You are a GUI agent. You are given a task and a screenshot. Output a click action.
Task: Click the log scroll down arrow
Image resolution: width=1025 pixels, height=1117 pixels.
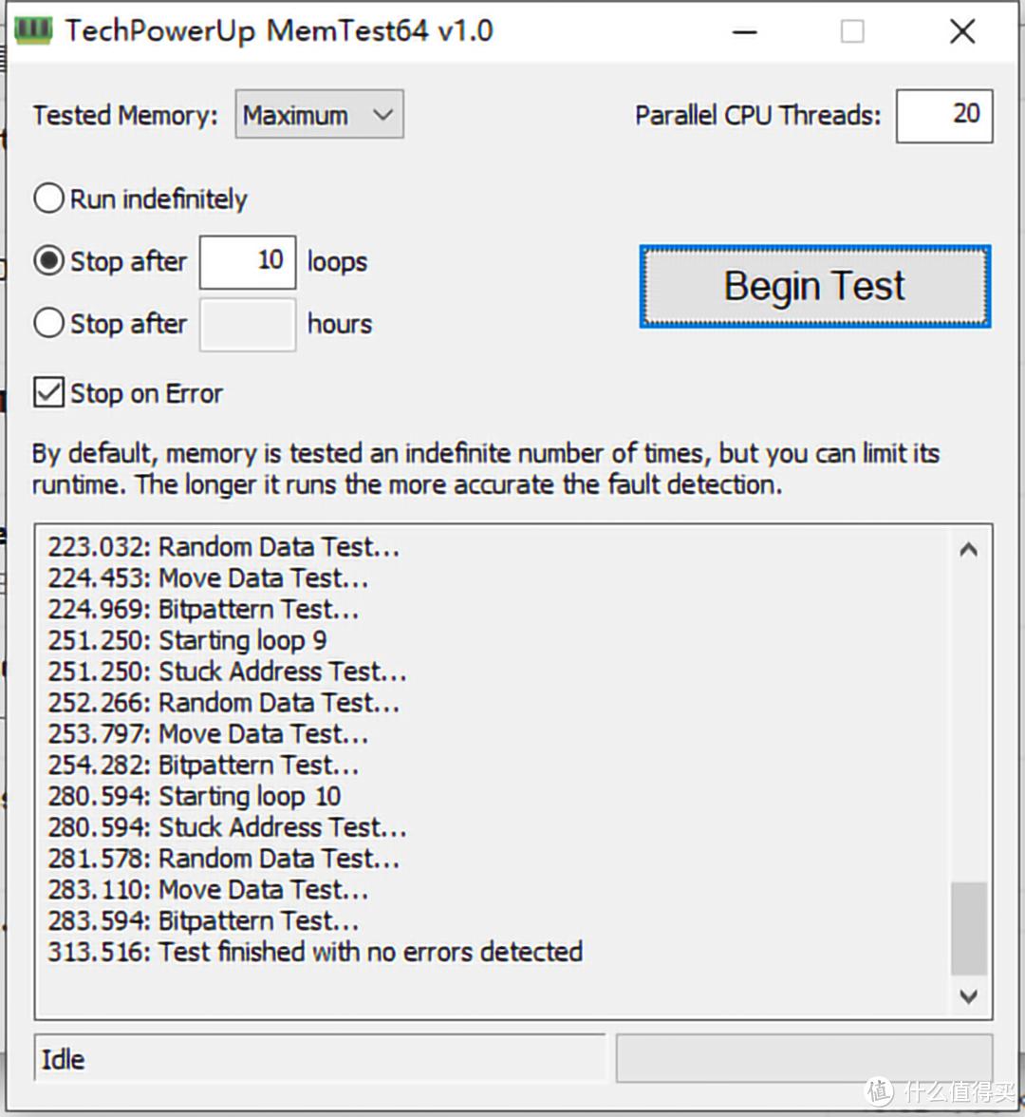tap(968, 995)
